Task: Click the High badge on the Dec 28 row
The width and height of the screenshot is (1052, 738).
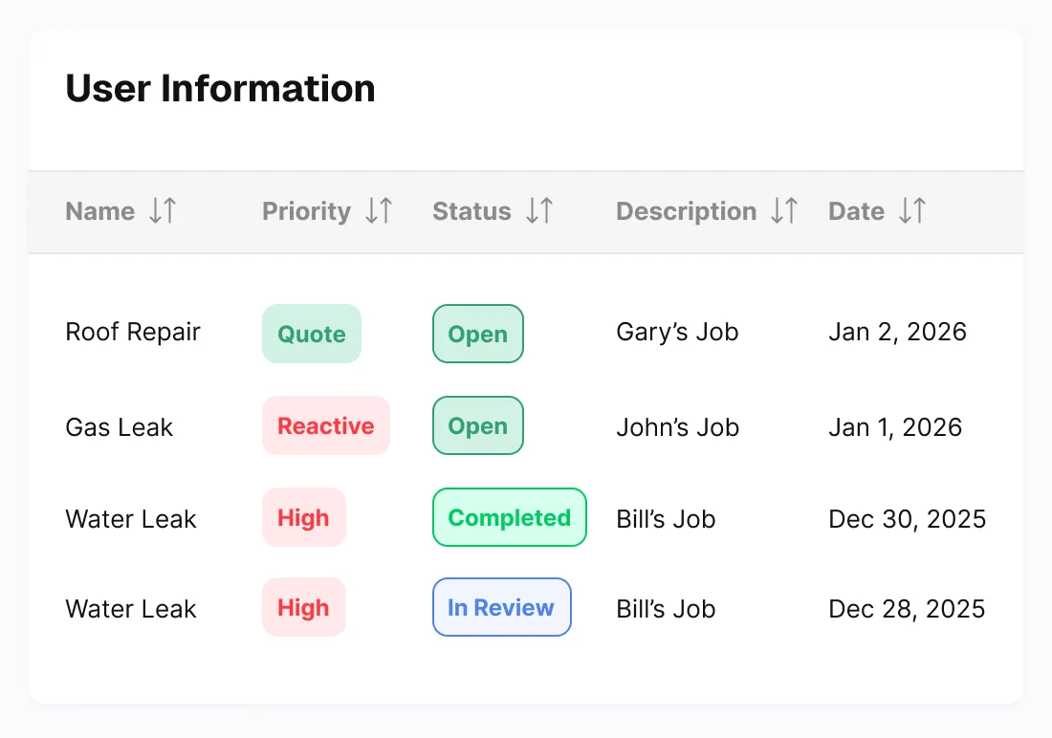Action: pos(303,607)
